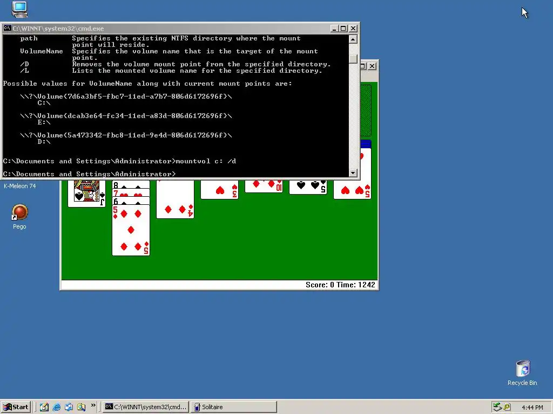This screenshot has width=553, height=414.
Task: Click the 5 of Hearts card
Action: pos(352,190)
